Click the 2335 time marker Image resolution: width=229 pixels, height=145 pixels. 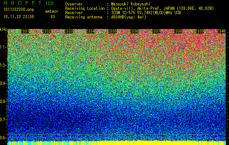click(112, 31)
